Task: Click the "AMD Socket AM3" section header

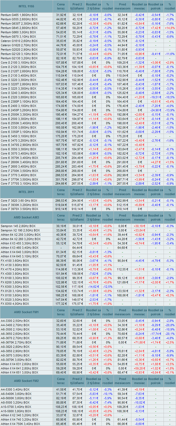Action: (26, 218)
